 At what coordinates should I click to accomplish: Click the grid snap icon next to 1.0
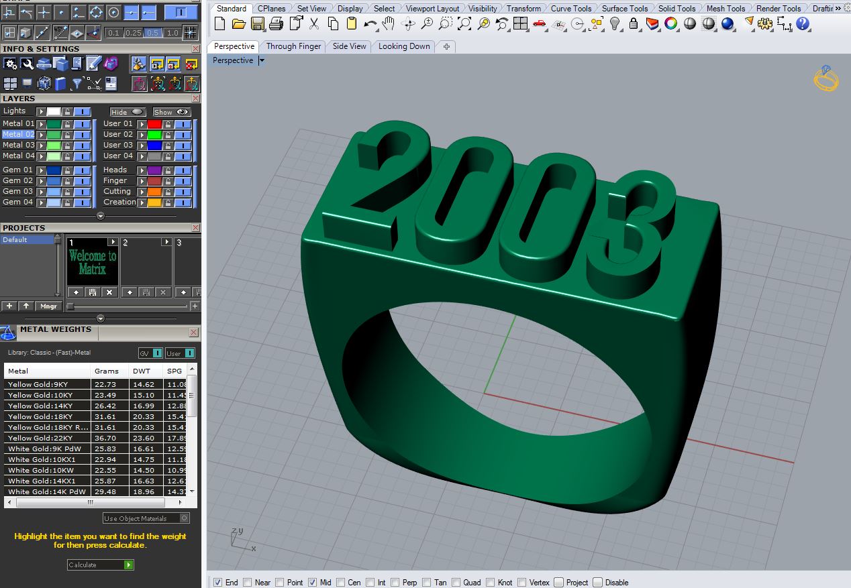coord(191,32)
